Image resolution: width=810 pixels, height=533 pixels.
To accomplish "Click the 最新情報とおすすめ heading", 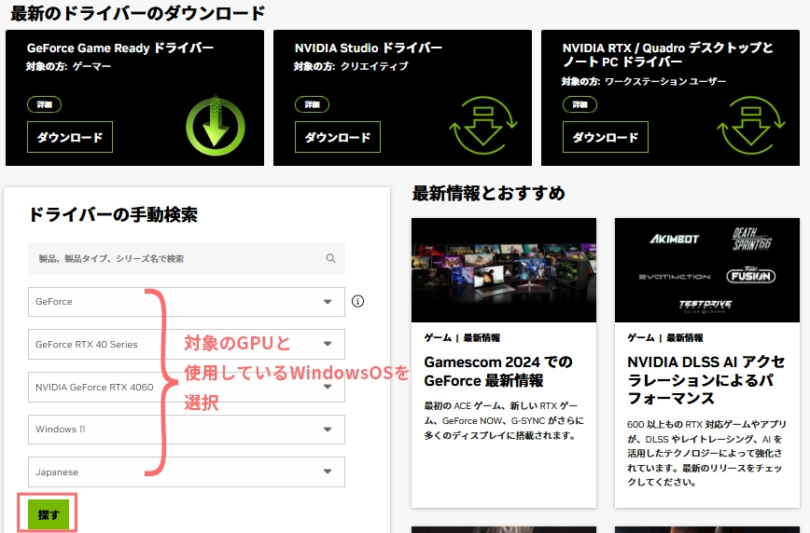I will tap(489, 194).
